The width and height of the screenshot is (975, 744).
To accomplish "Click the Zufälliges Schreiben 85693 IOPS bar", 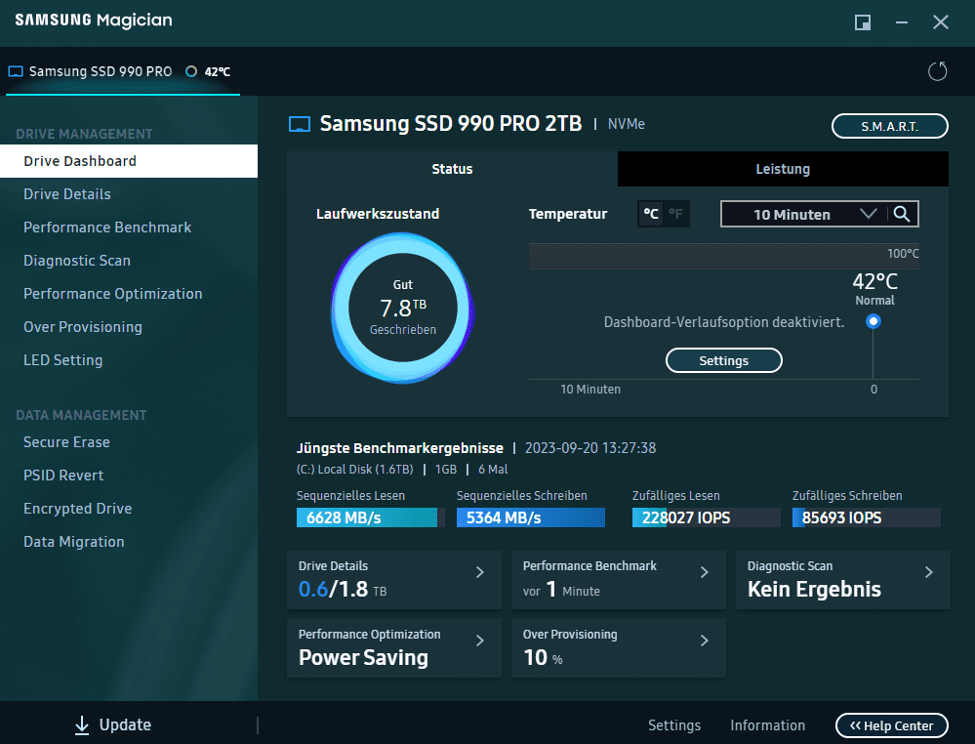I will point(867,517).
